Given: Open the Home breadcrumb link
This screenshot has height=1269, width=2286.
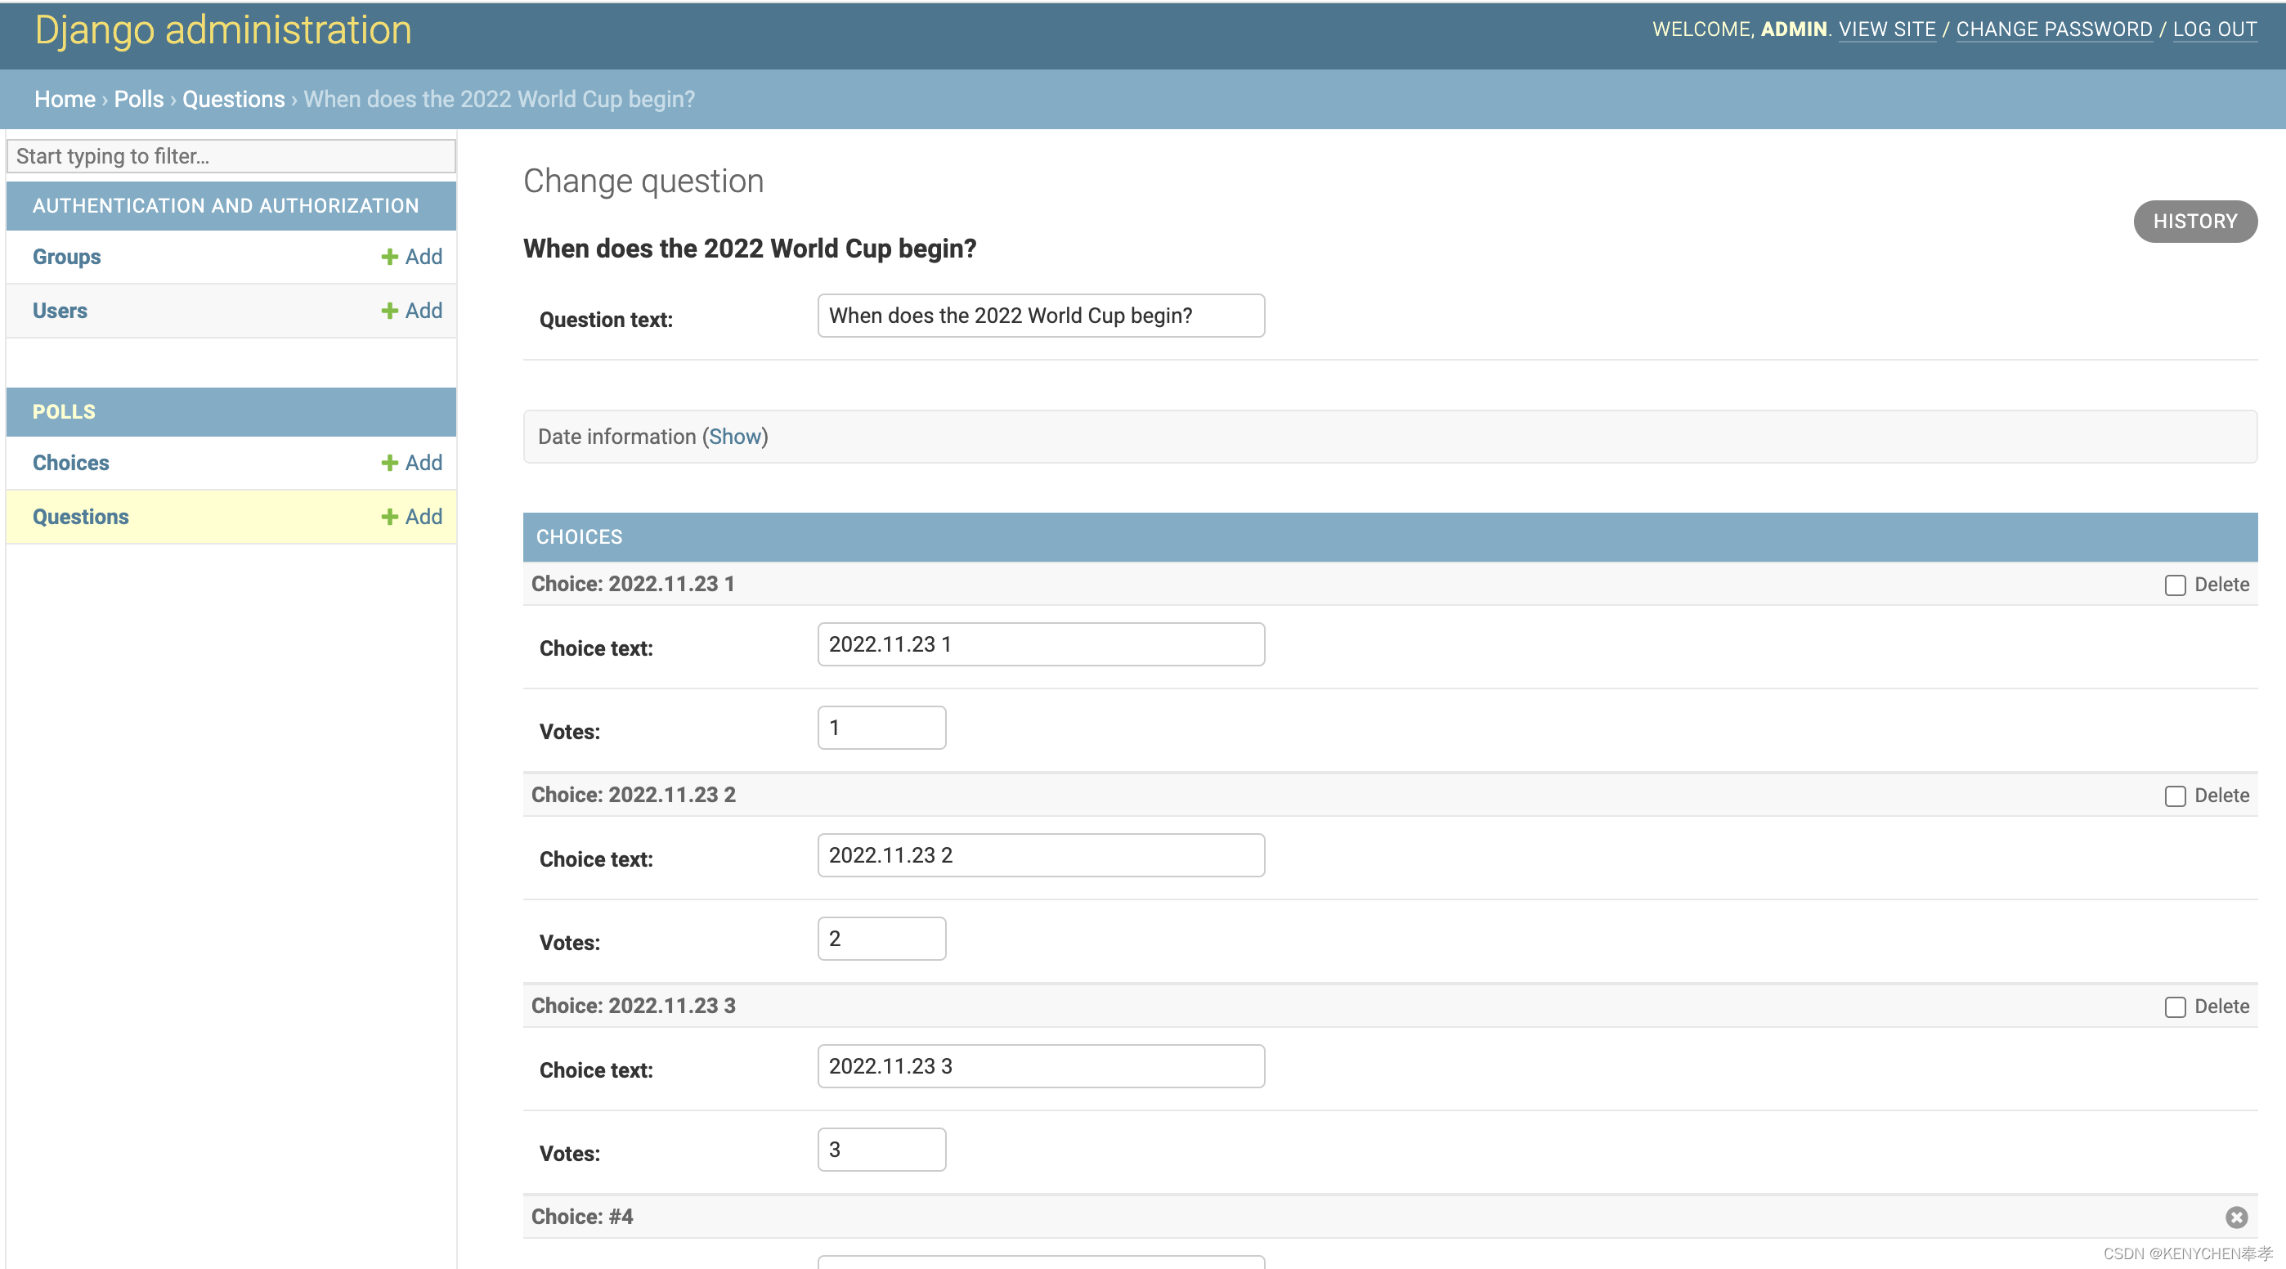Looking at the screenshot, I should 65,100.
